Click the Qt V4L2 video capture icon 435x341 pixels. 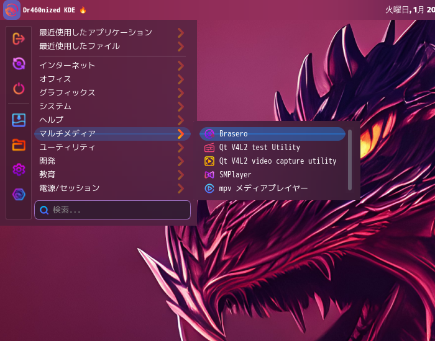[209, 161]
